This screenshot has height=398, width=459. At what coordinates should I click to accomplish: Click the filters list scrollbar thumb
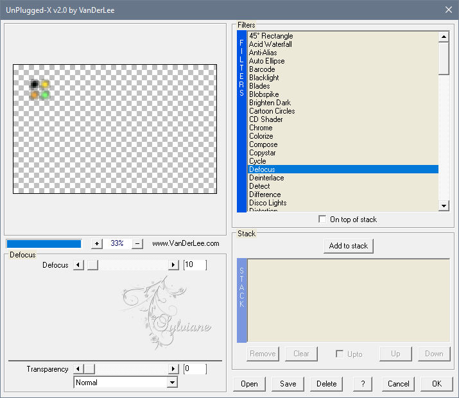click(444, 58)
